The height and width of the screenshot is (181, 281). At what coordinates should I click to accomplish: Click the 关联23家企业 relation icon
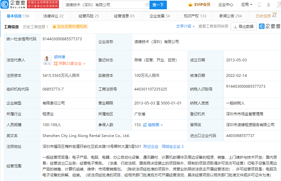pyautogui.click(x=56, y=64)
